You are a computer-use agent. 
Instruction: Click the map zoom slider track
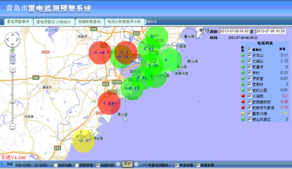click(13, 98)
